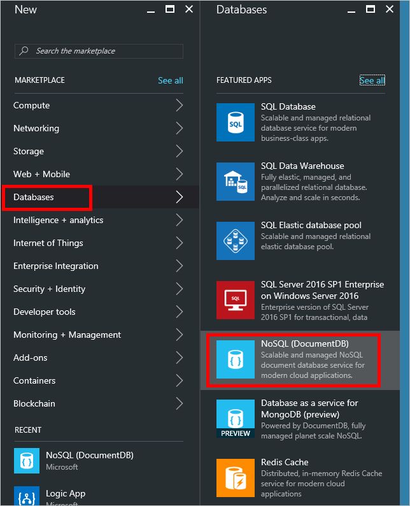Select the NoSQL (DocumentDB) featured app icon
Screen dimensions: 410x506
coord(236,359)
